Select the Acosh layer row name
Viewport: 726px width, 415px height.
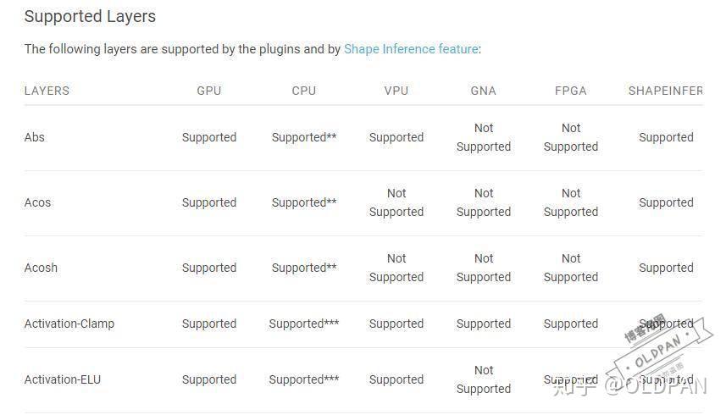pyautogui.click(x=41, y=268)
